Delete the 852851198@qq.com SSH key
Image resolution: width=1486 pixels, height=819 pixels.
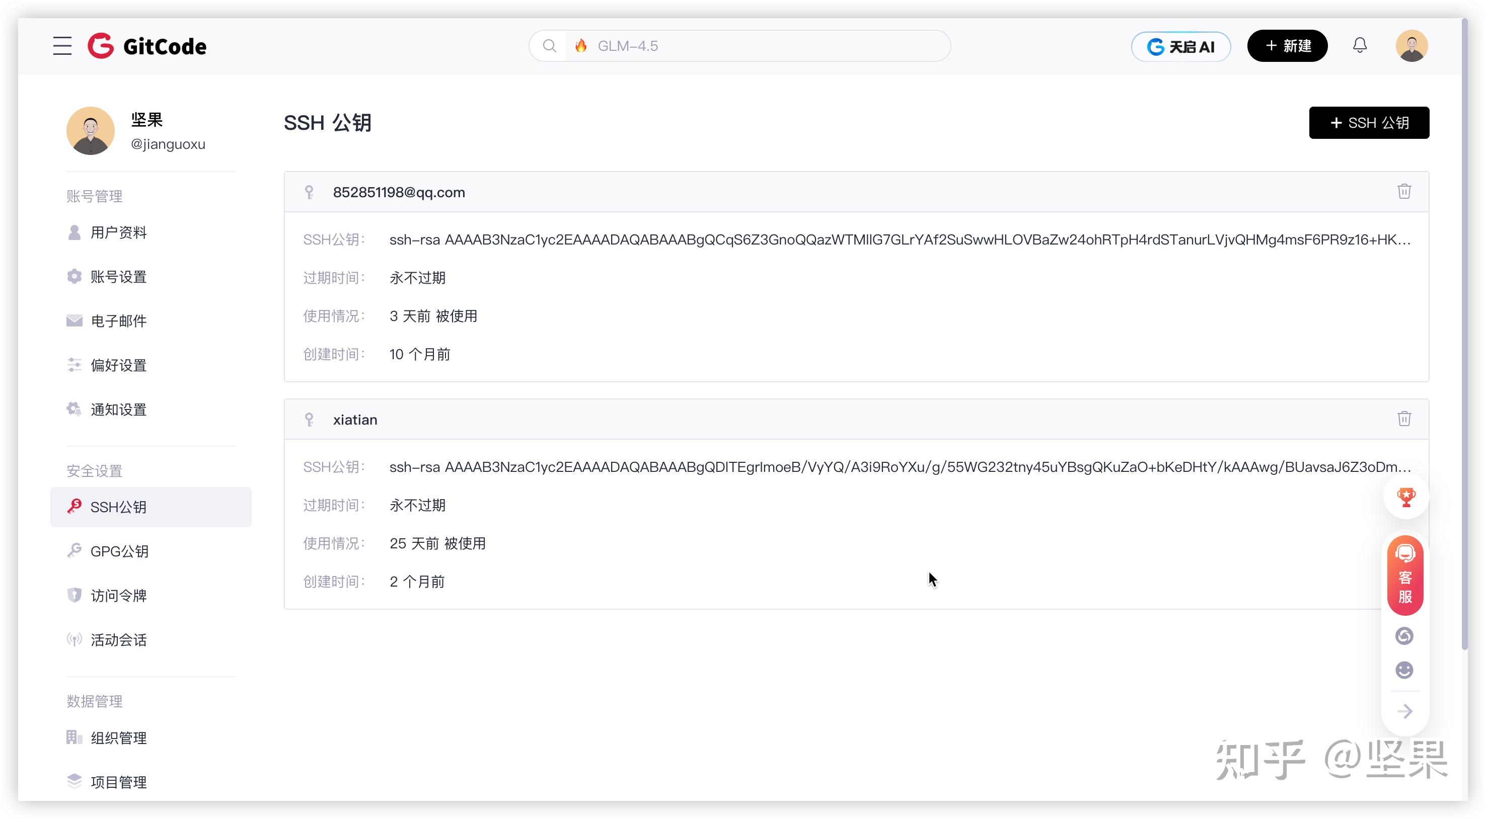click(1404, 191)
